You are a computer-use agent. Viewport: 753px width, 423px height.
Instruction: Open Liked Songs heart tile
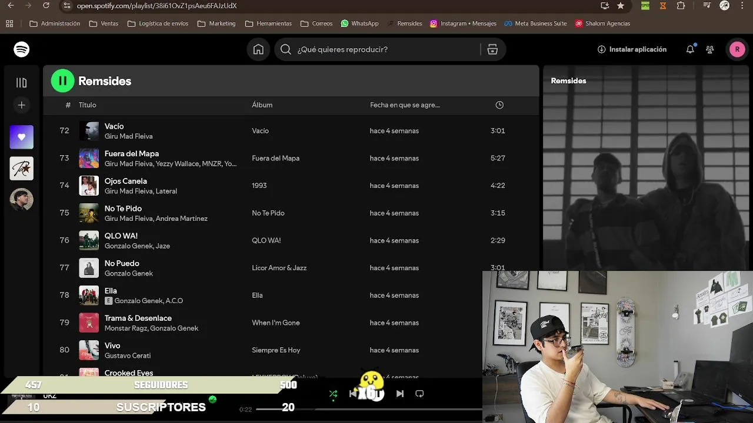[x=22, y=137]
